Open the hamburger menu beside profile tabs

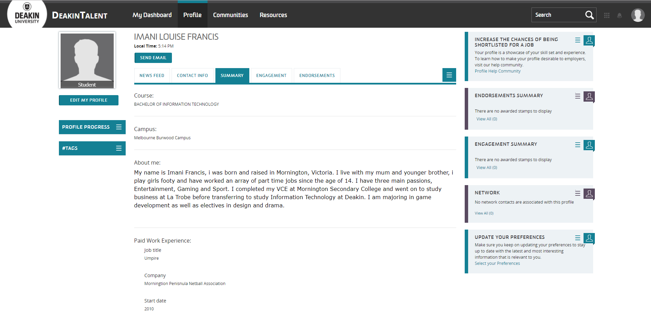coord(449,75)
